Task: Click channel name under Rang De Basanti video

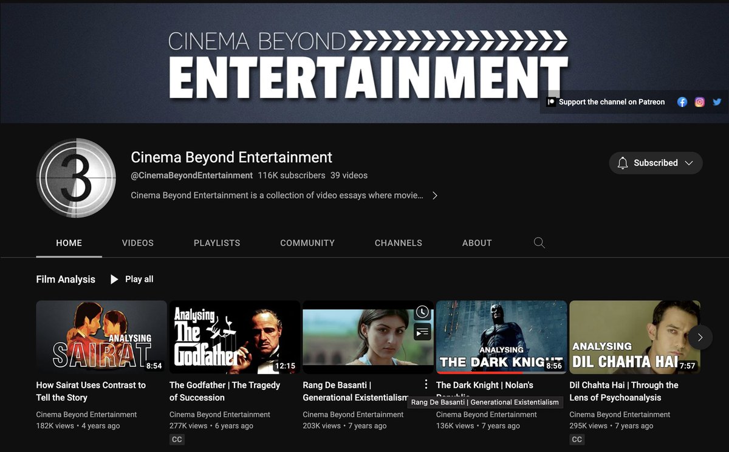Action: (x=353, y=414)
